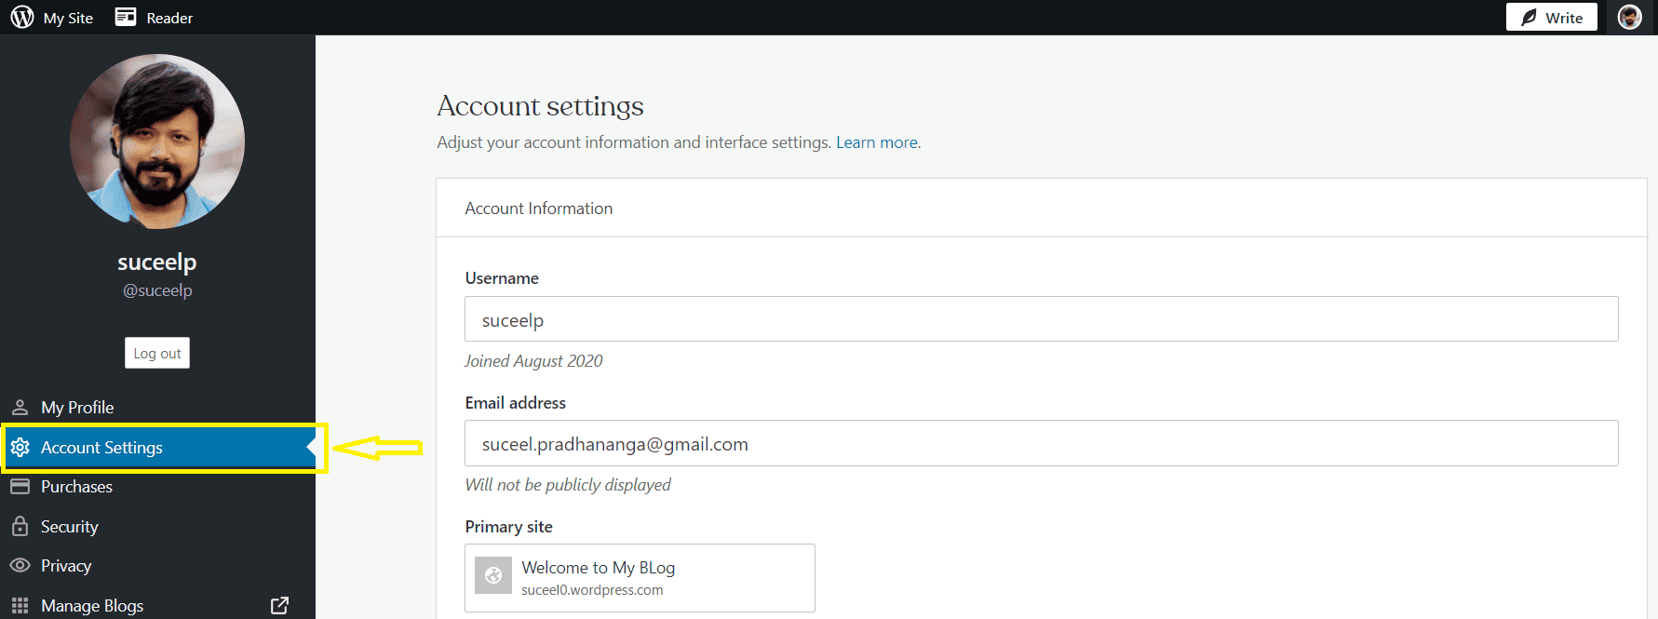Follow the Learn more link

click(877, 142)
